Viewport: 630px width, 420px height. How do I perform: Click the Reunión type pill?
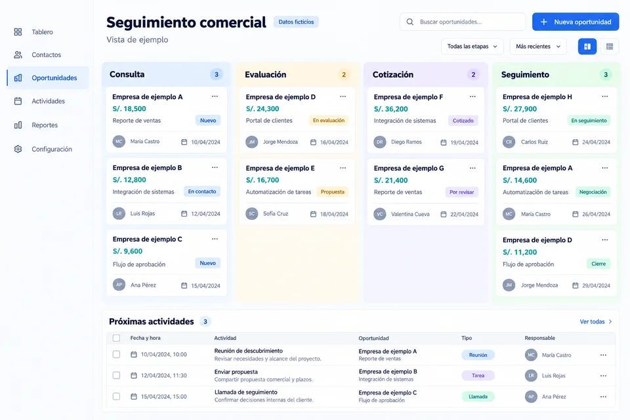478,355
